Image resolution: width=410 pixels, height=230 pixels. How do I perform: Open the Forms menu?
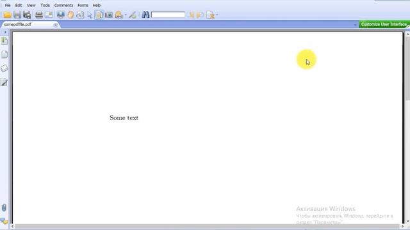[x=83, y=5]
